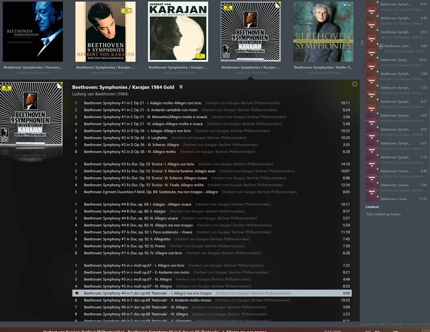Open the Harnoncourt Beethoven album cover

point(33,31)
